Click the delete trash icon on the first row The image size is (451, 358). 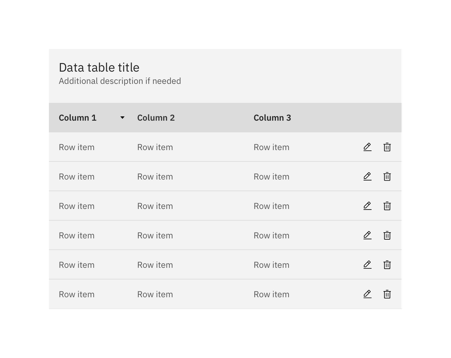pos(387,147)
